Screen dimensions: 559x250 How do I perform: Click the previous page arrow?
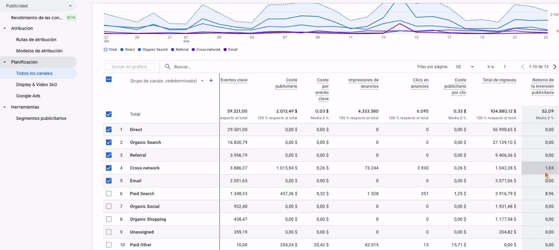pyautogui.click(x=523, y=67)
